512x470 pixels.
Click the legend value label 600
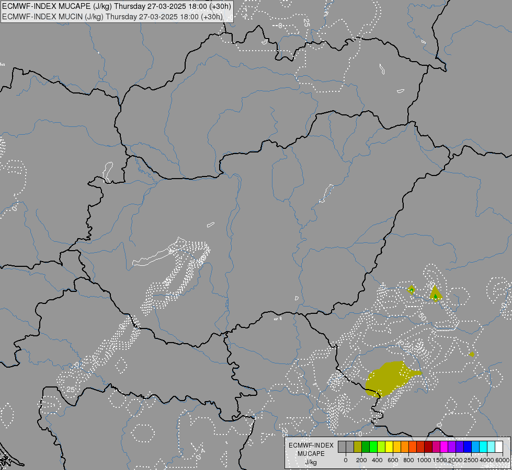coord(393,460)
